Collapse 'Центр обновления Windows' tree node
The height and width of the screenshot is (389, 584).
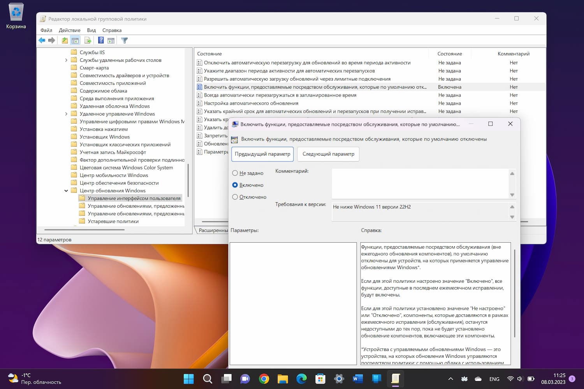pos(66,191)
